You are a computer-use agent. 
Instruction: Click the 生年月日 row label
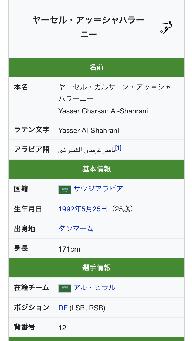[x=28, y=209]
